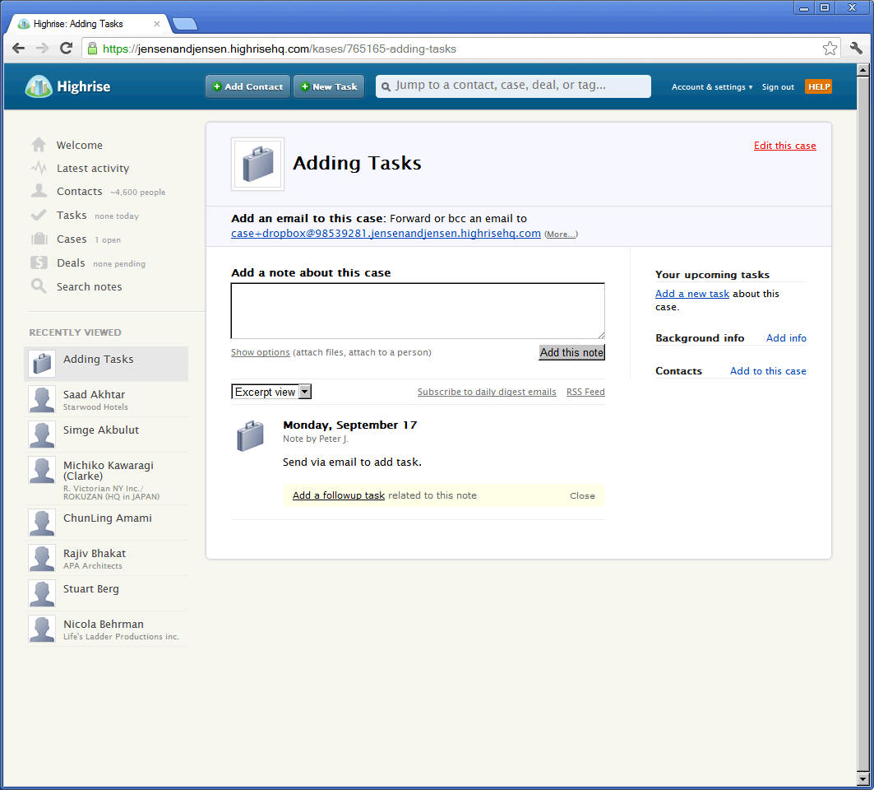Open the Excerpt view dropdown

(271, 392)
